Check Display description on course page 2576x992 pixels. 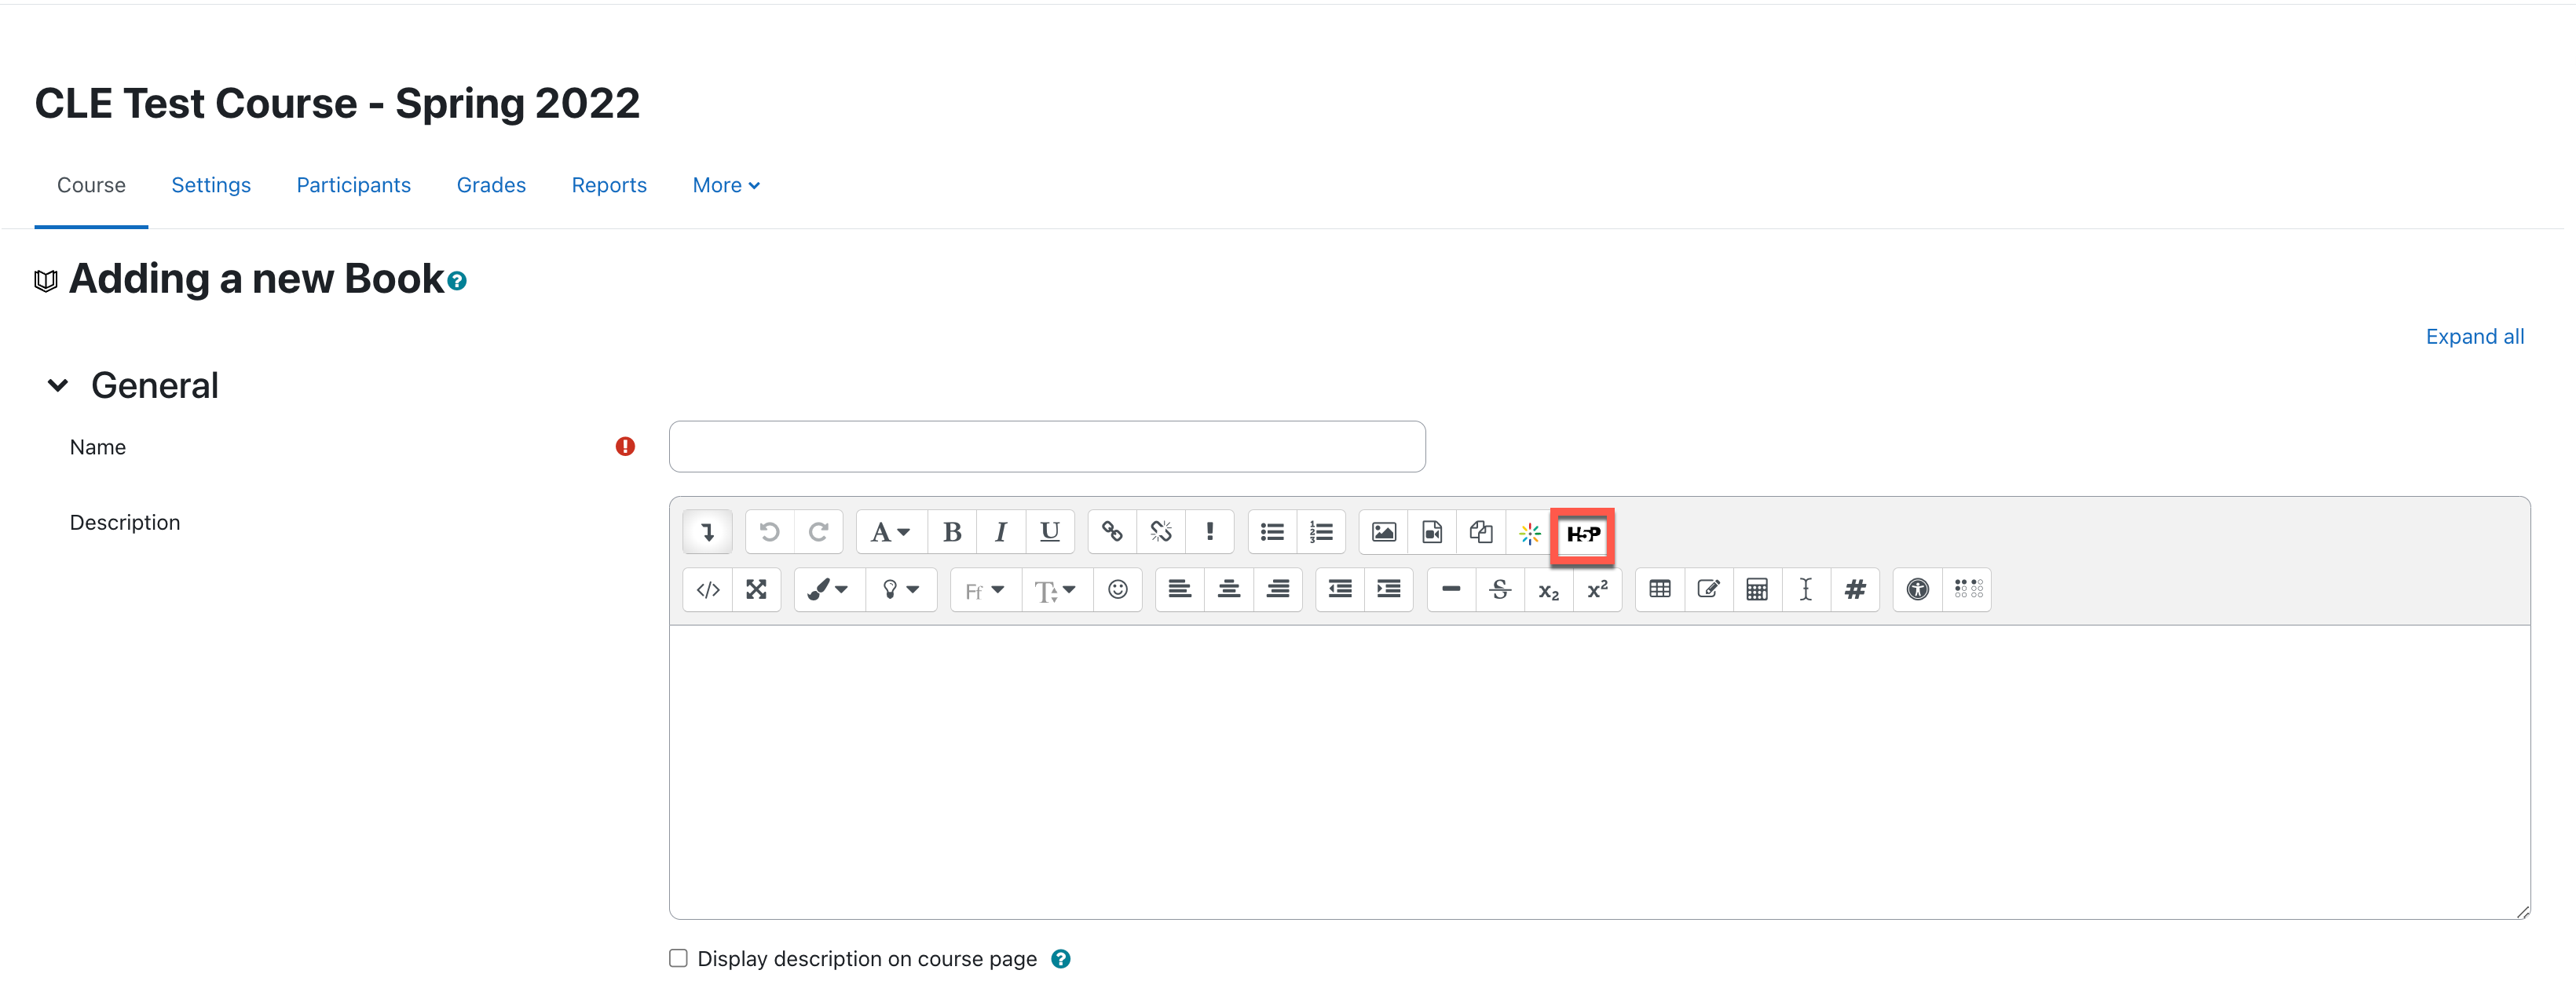pyautogui.click(x=678, y=958)
